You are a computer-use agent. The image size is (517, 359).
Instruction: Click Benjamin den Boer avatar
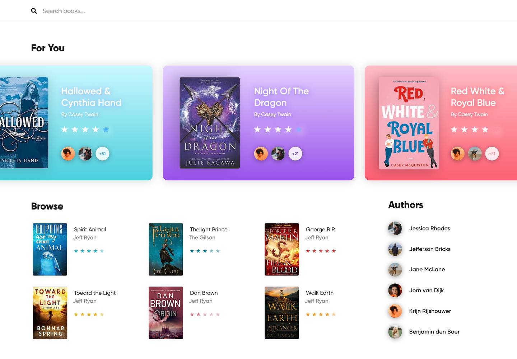point(395,332)
